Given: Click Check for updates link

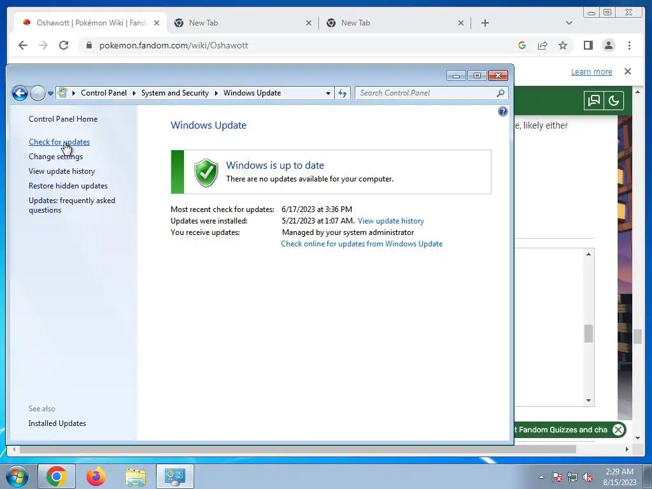Looking at the screenshot, I should pos(59,142).
